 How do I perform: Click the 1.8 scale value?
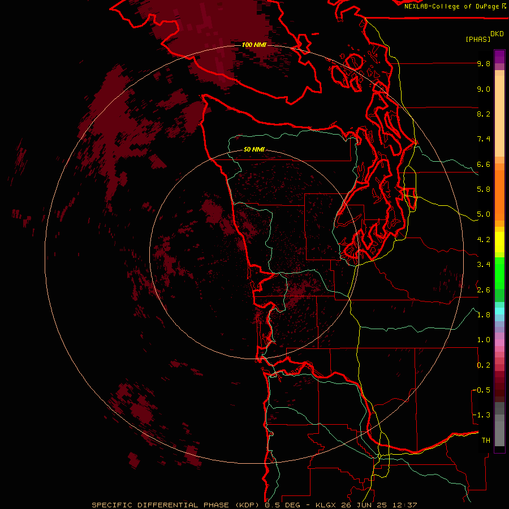[x=484, y=315]
